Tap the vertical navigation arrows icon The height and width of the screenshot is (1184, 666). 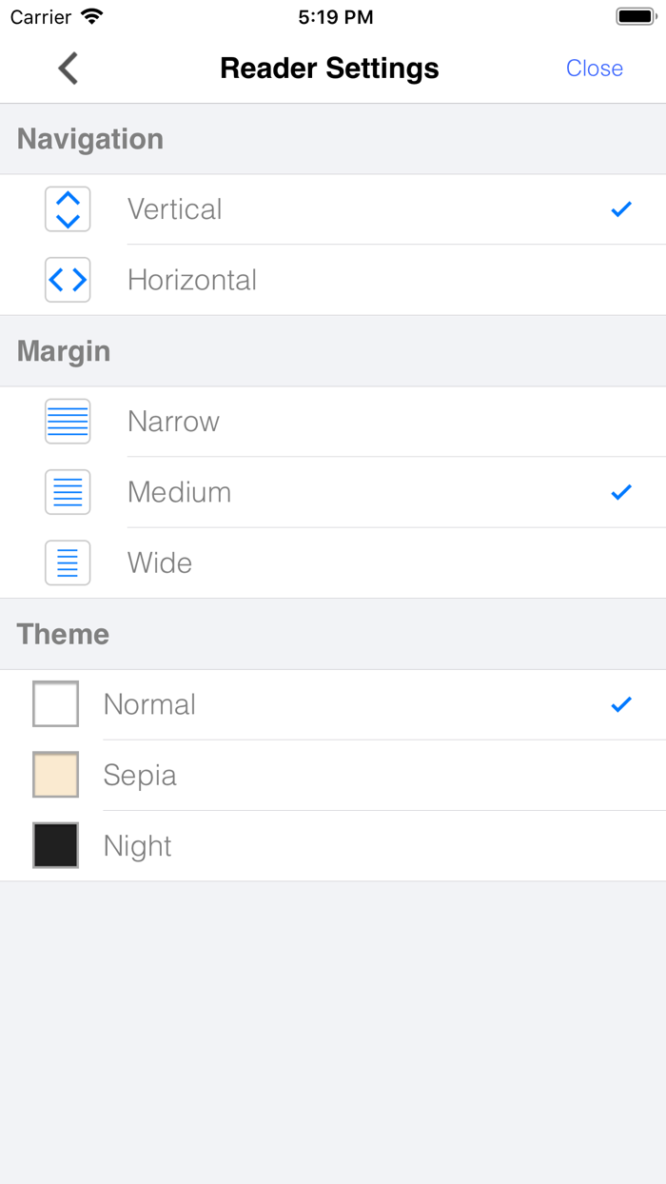click(68, 209)
